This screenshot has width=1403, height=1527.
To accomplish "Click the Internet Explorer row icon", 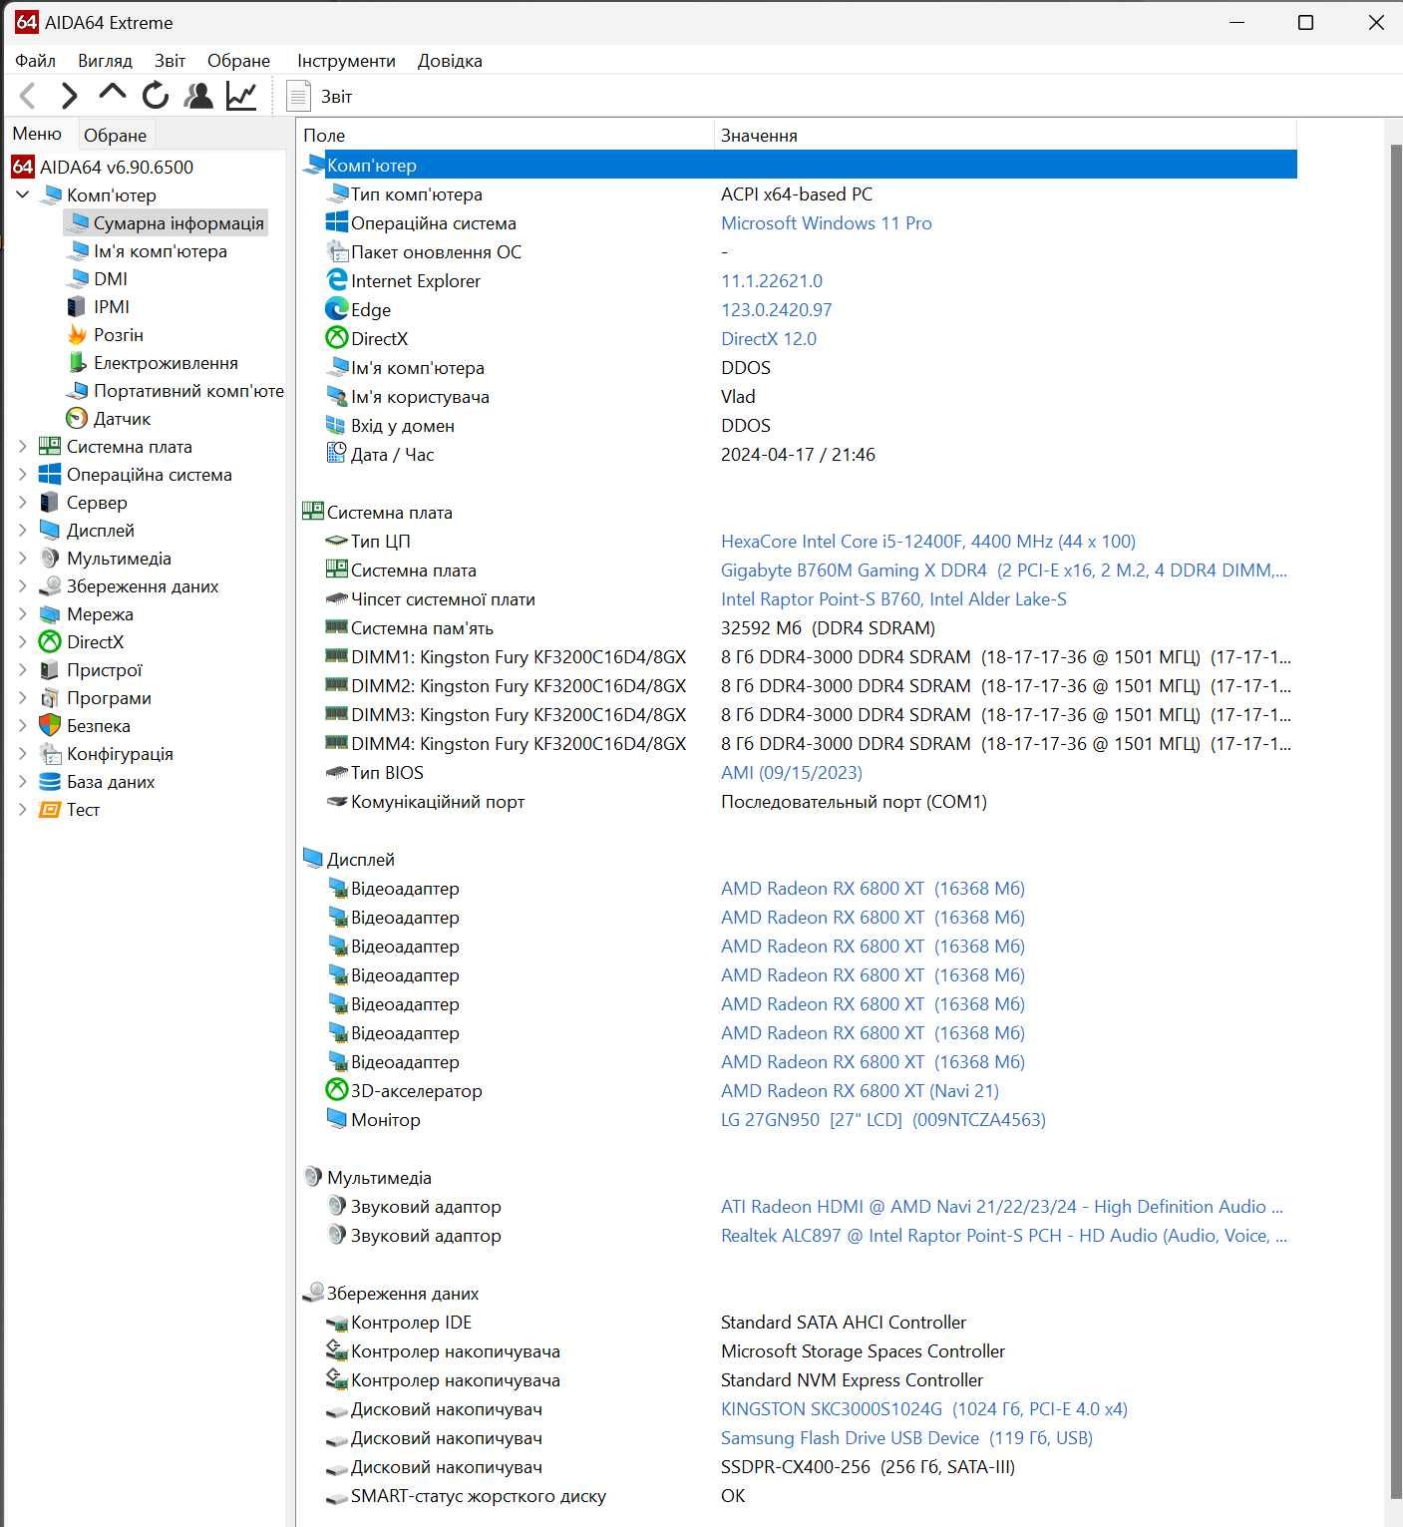I will (337, 280).
